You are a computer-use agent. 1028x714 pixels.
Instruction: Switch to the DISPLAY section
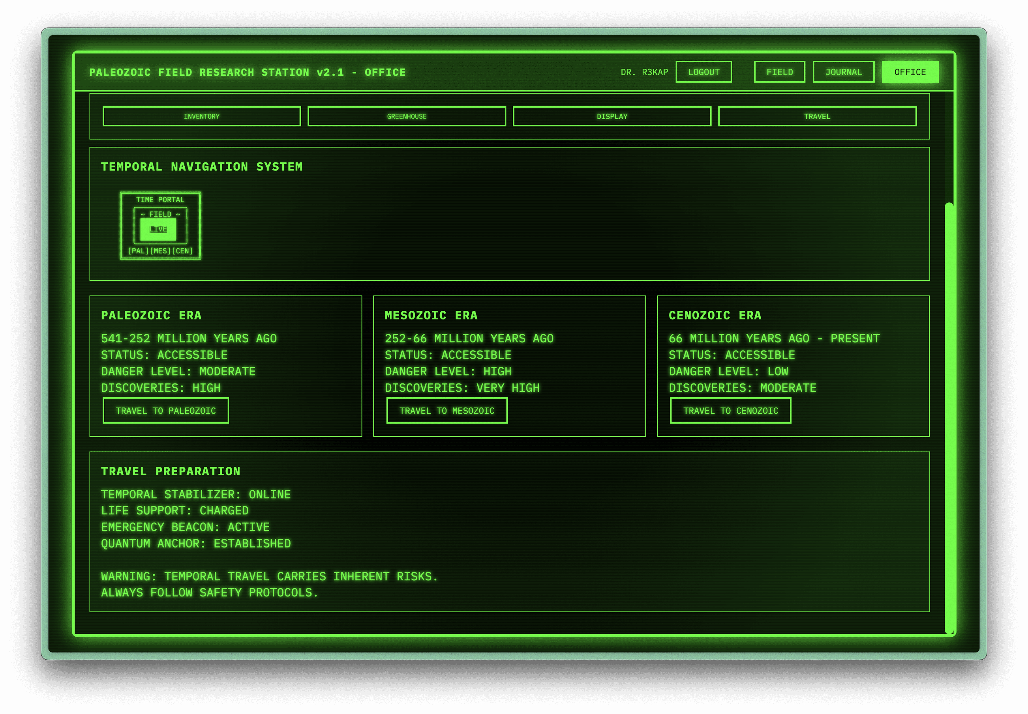[612, 116]
